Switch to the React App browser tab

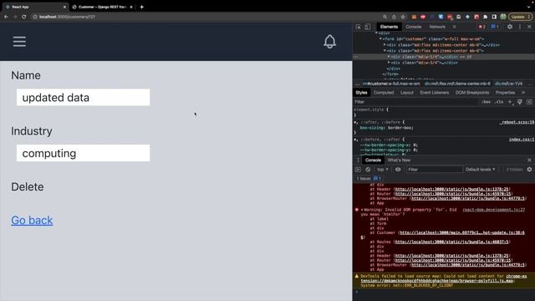(x=34, y=7)
